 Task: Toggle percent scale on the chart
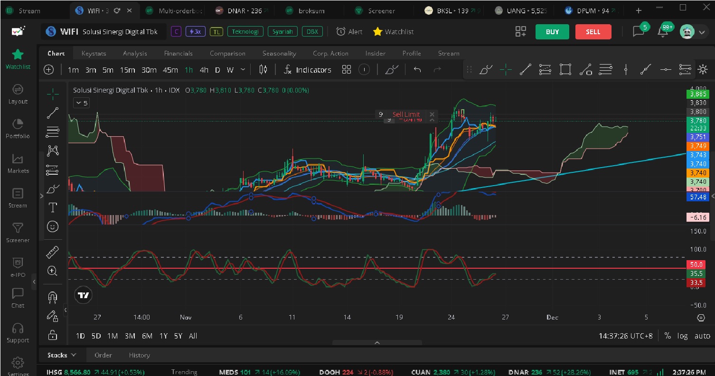668,336
